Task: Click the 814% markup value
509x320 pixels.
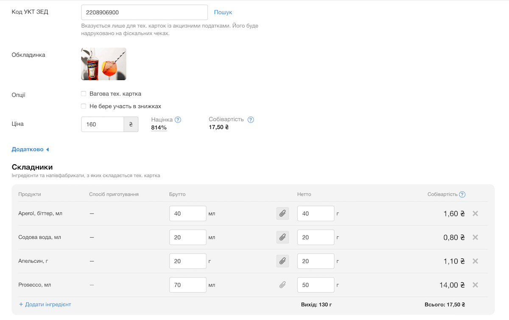Action: coord(159,127)
